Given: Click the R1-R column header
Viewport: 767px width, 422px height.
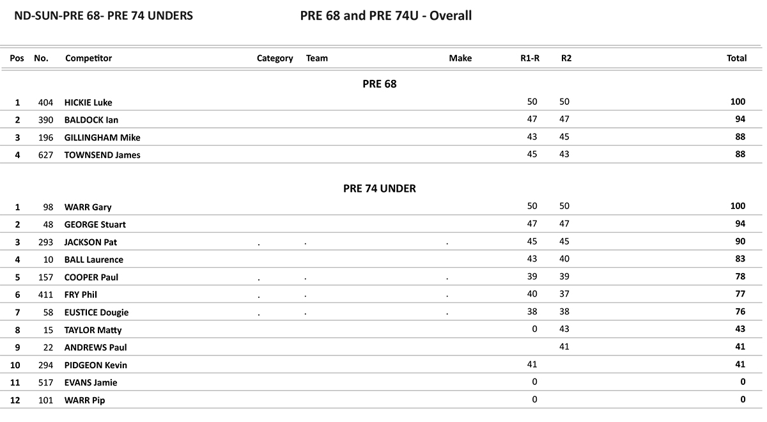Looking at the screenshot, I should click(x=530, y=58).
